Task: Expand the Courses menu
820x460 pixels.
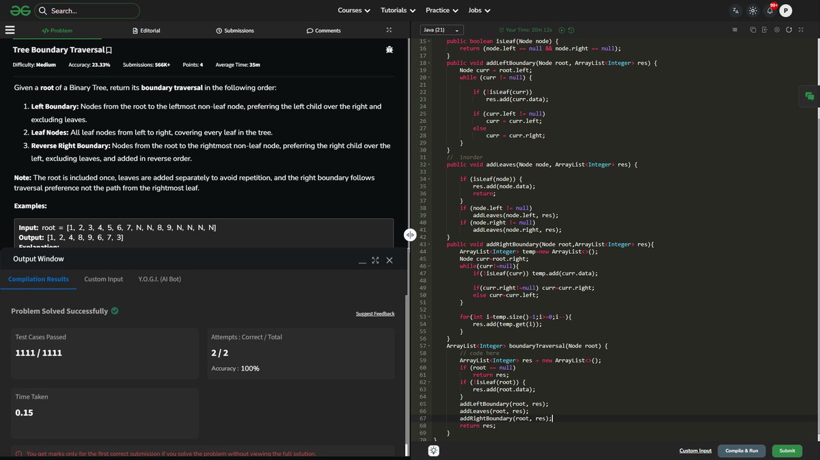Action: pyautogui.click(x=354, y=10)
